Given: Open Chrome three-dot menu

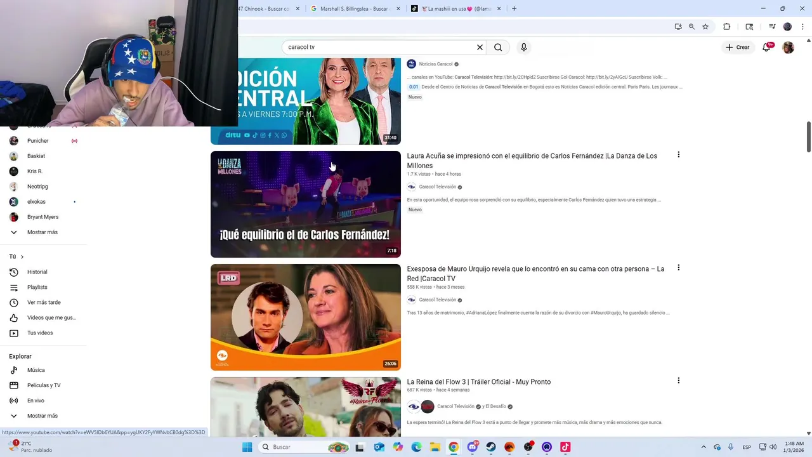Looking at the screenshot, I should tap(802, 27).
